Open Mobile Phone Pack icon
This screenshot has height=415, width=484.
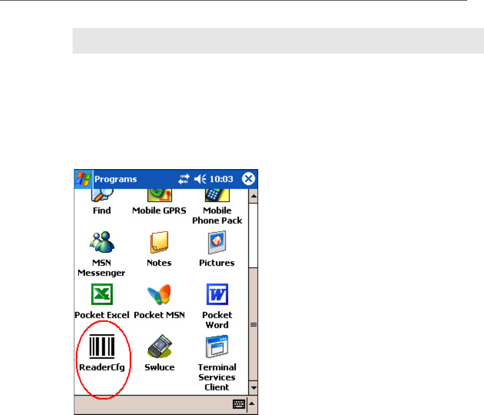[217, 195]
